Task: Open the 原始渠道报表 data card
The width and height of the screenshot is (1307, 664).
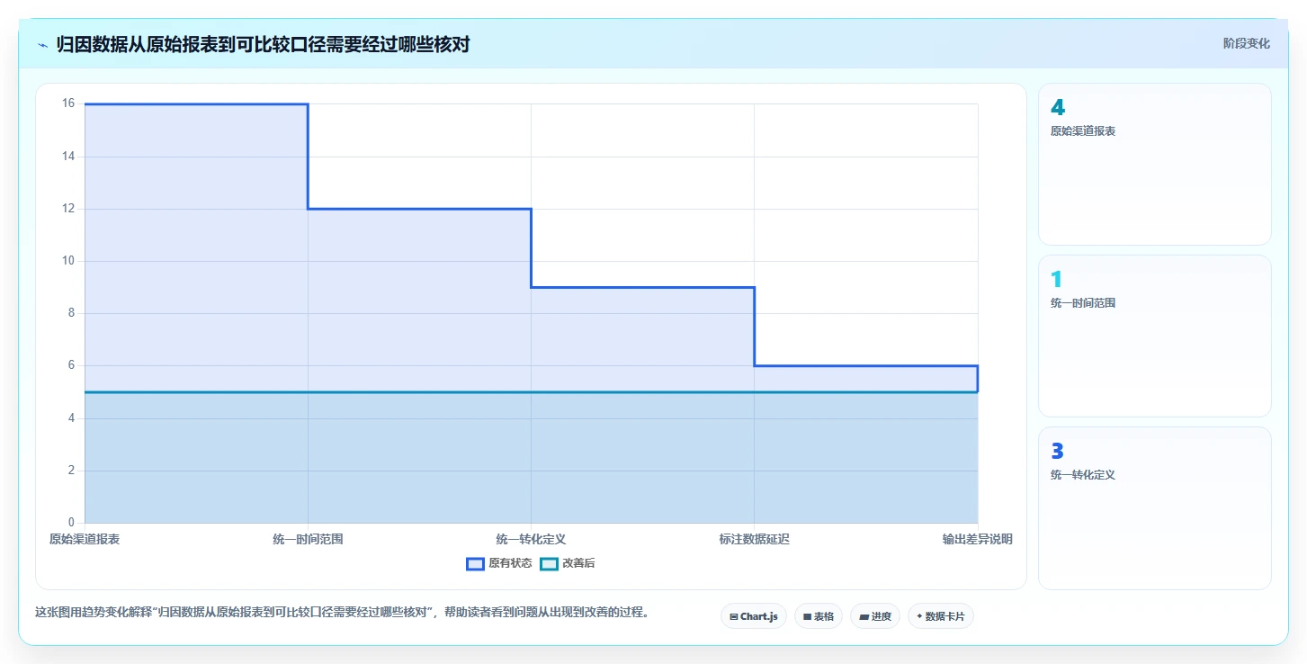Action: tap(1155, 164)
